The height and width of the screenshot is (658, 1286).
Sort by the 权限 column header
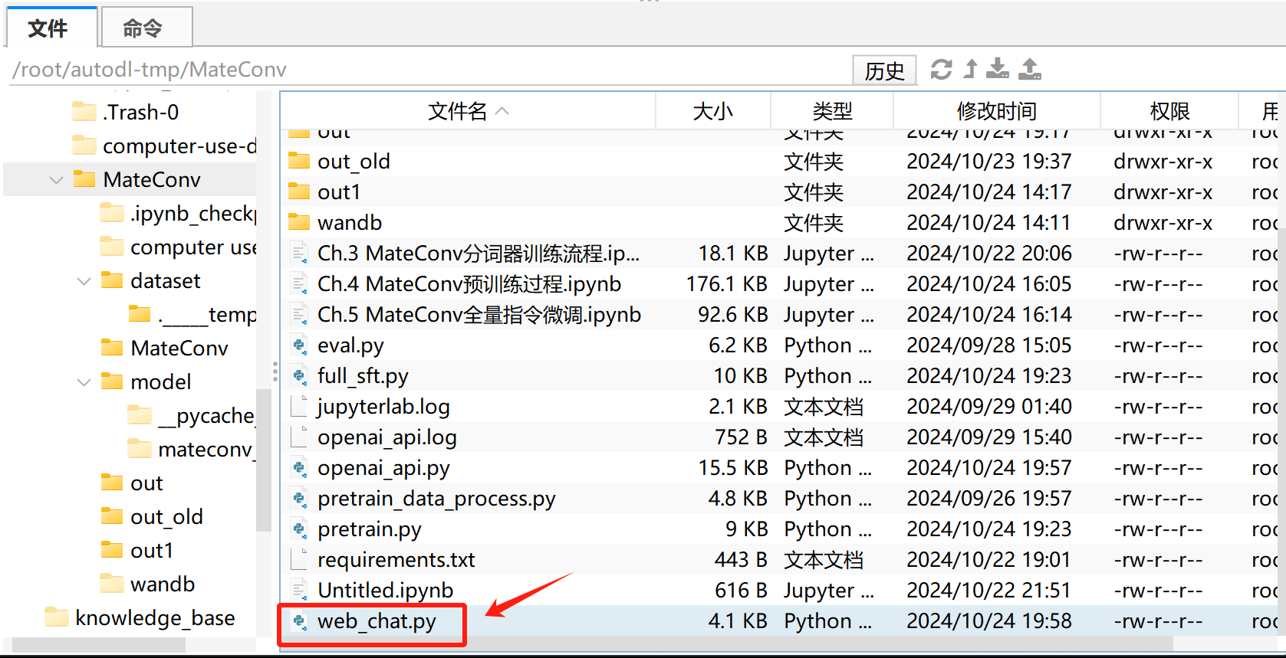click(1169, 111)
